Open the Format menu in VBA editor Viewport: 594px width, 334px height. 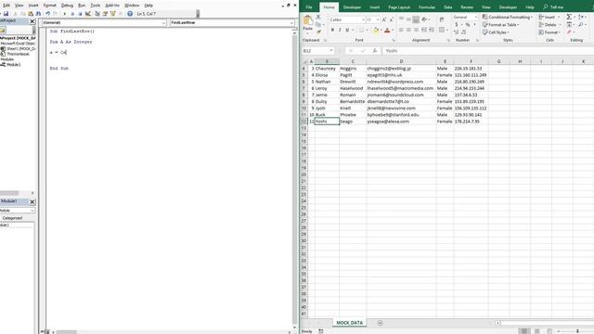coord(49,6)
